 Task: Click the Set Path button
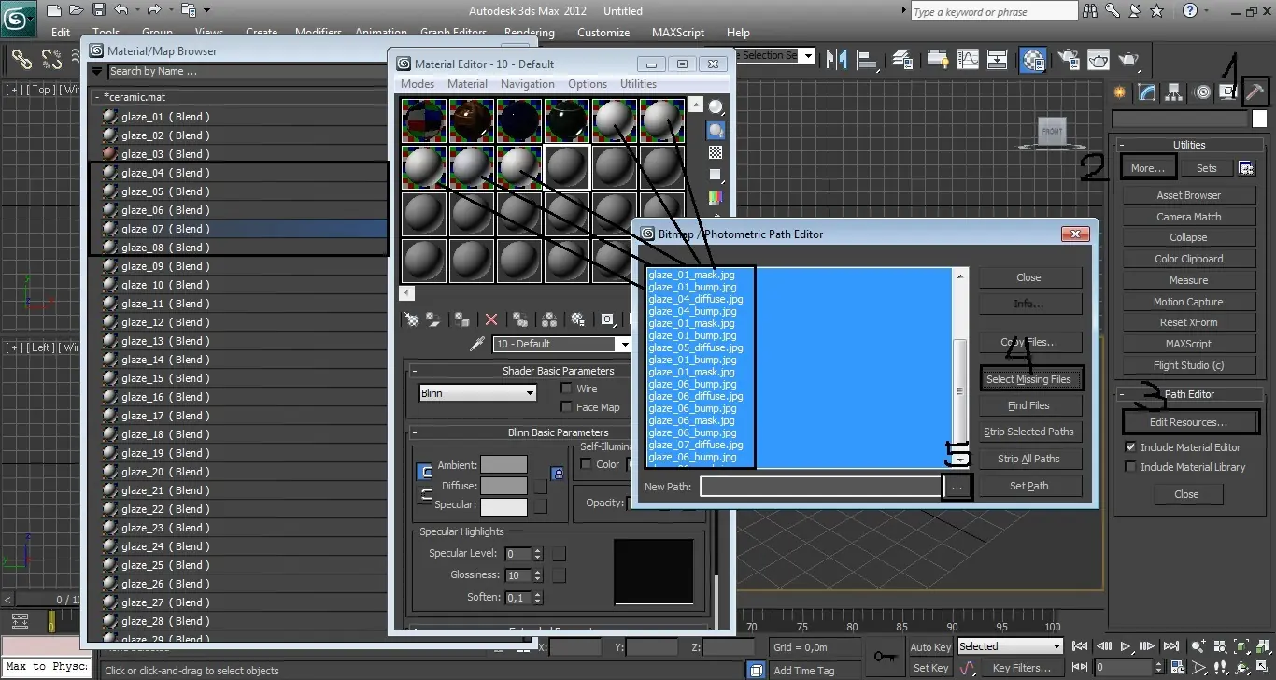point(1028,486)
